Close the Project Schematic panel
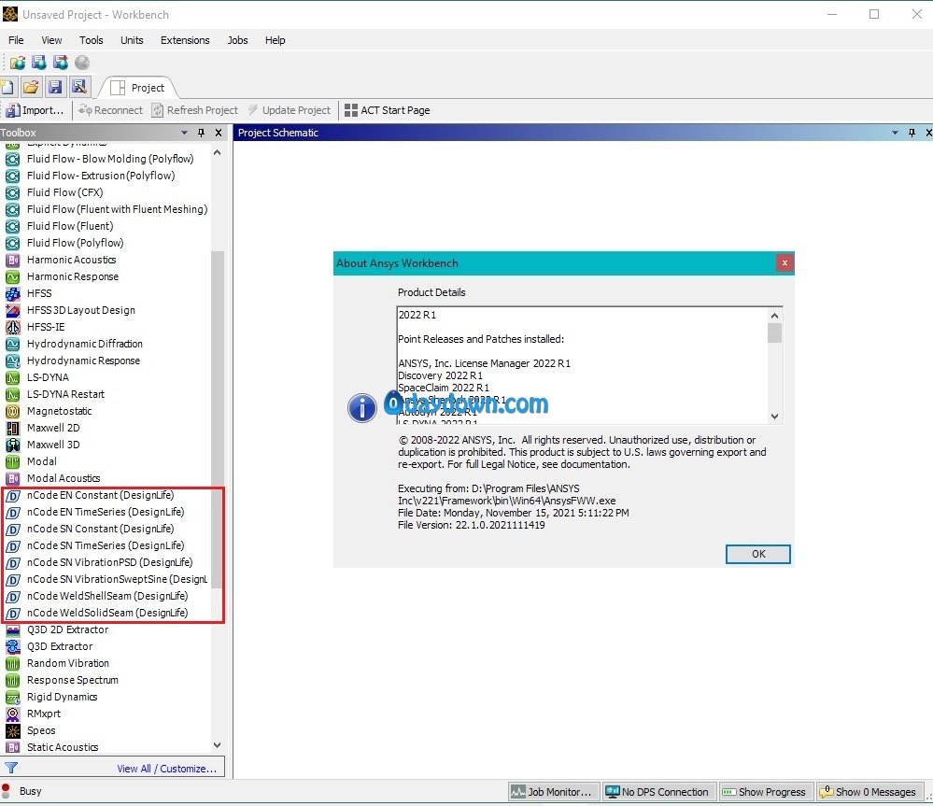 [x=928, y=133]
